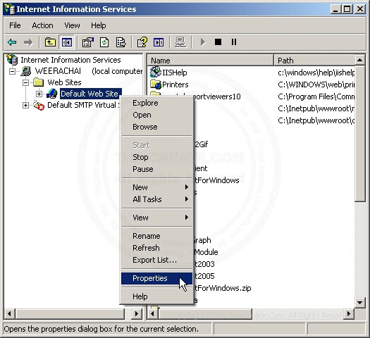This screenshot has height=338, width=370.
Task: Click the WEERACHAI computer icon in tree
Action: pos(26,71)
